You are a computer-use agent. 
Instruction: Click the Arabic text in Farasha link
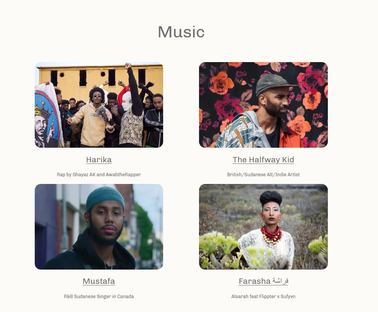pos(280,281)
